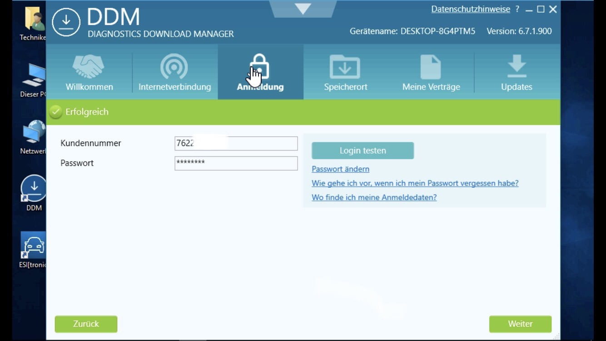
Task: Select the Anmeldung tab
Action: tap(260, 72)
